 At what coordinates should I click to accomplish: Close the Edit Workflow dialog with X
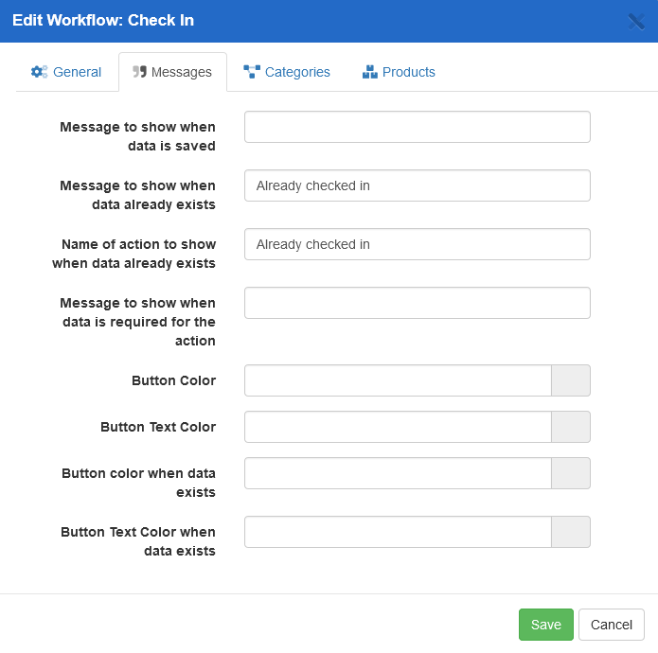point(636,21)
